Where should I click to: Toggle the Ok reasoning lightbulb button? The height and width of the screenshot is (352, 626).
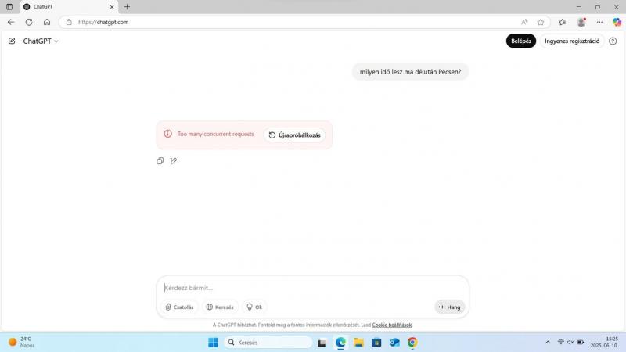coord(254,307)
